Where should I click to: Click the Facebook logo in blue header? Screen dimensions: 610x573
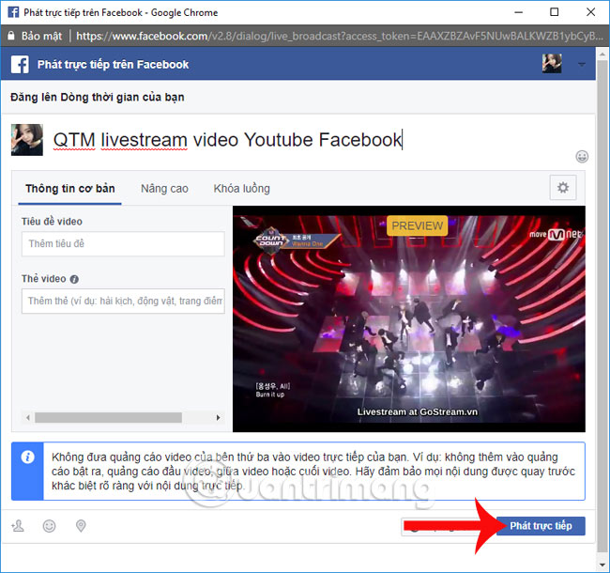[x=20, y=64]
